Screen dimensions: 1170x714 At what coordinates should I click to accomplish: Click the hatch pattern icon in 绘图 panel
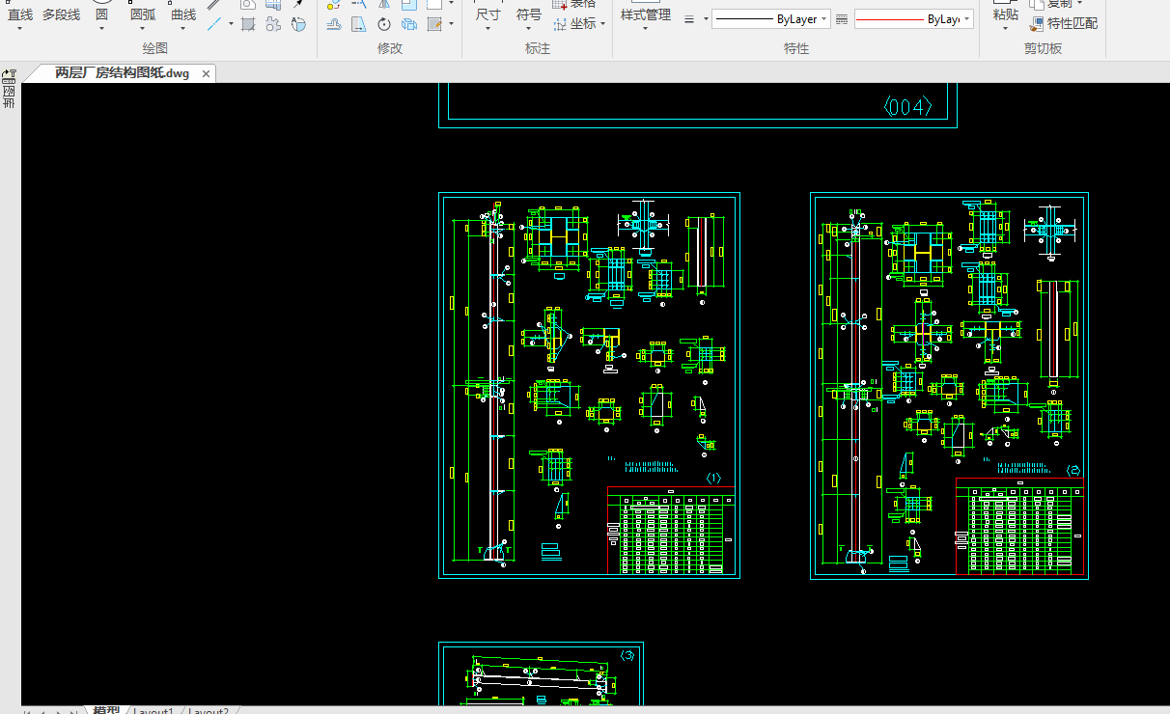pos(248,24)
